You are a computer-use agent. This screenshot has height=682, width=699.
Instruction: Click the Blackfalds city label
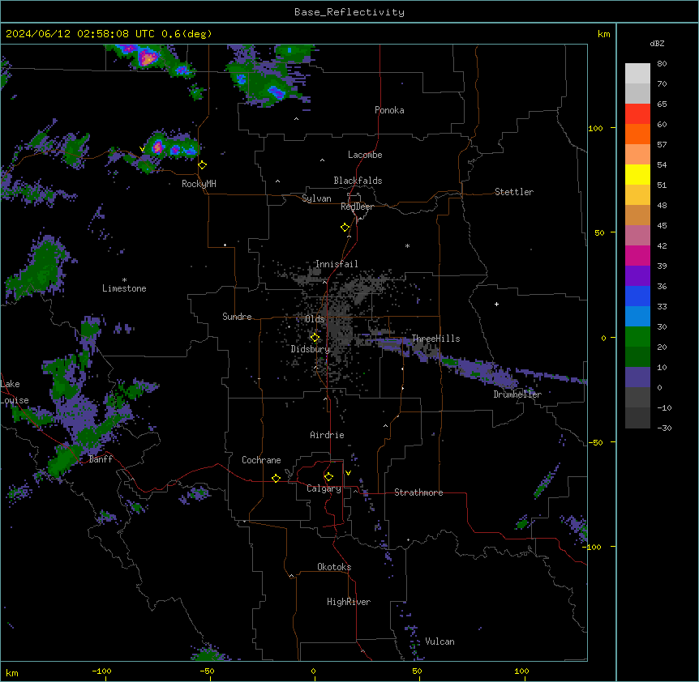point(358,181)
